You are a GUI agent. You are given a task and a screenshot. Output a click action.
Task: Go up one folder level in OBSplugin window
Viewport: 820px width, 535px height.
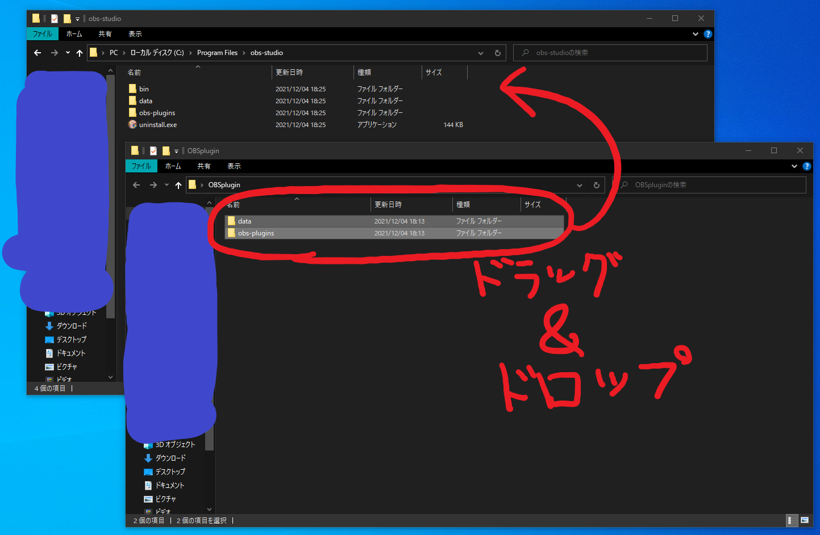coord(178,185)
